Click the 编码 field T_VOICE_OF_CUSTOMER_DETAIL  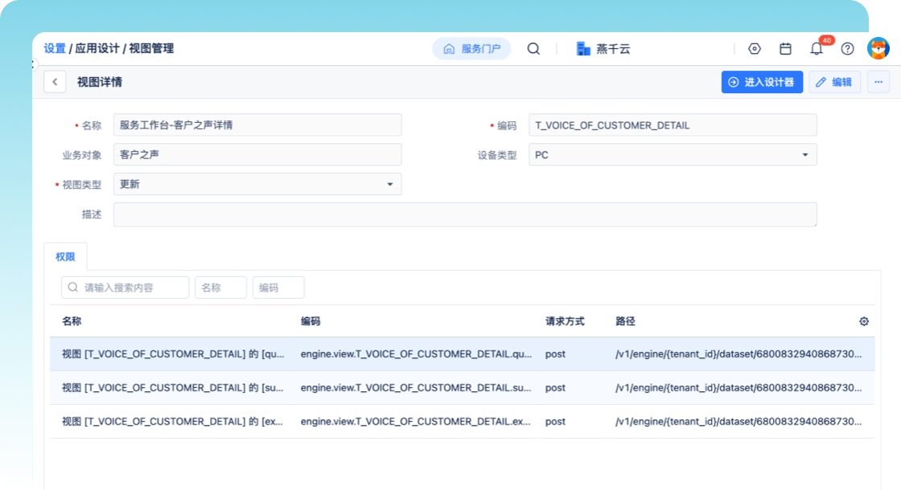click(x=673, y=125)
